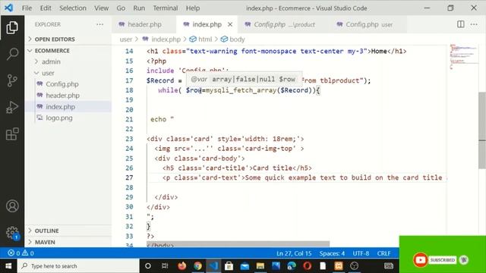
Task: Click the VS Code taskbar icon
Action: [x=213, y=266]
